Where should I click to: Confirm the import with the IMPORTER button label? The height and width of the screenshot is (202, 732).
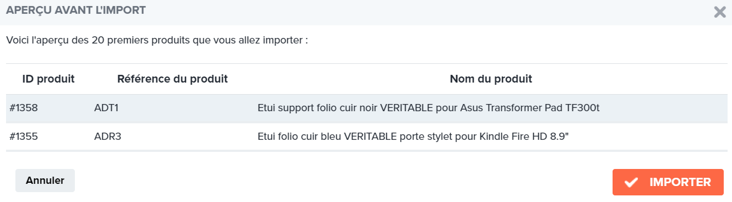(680, 182)
